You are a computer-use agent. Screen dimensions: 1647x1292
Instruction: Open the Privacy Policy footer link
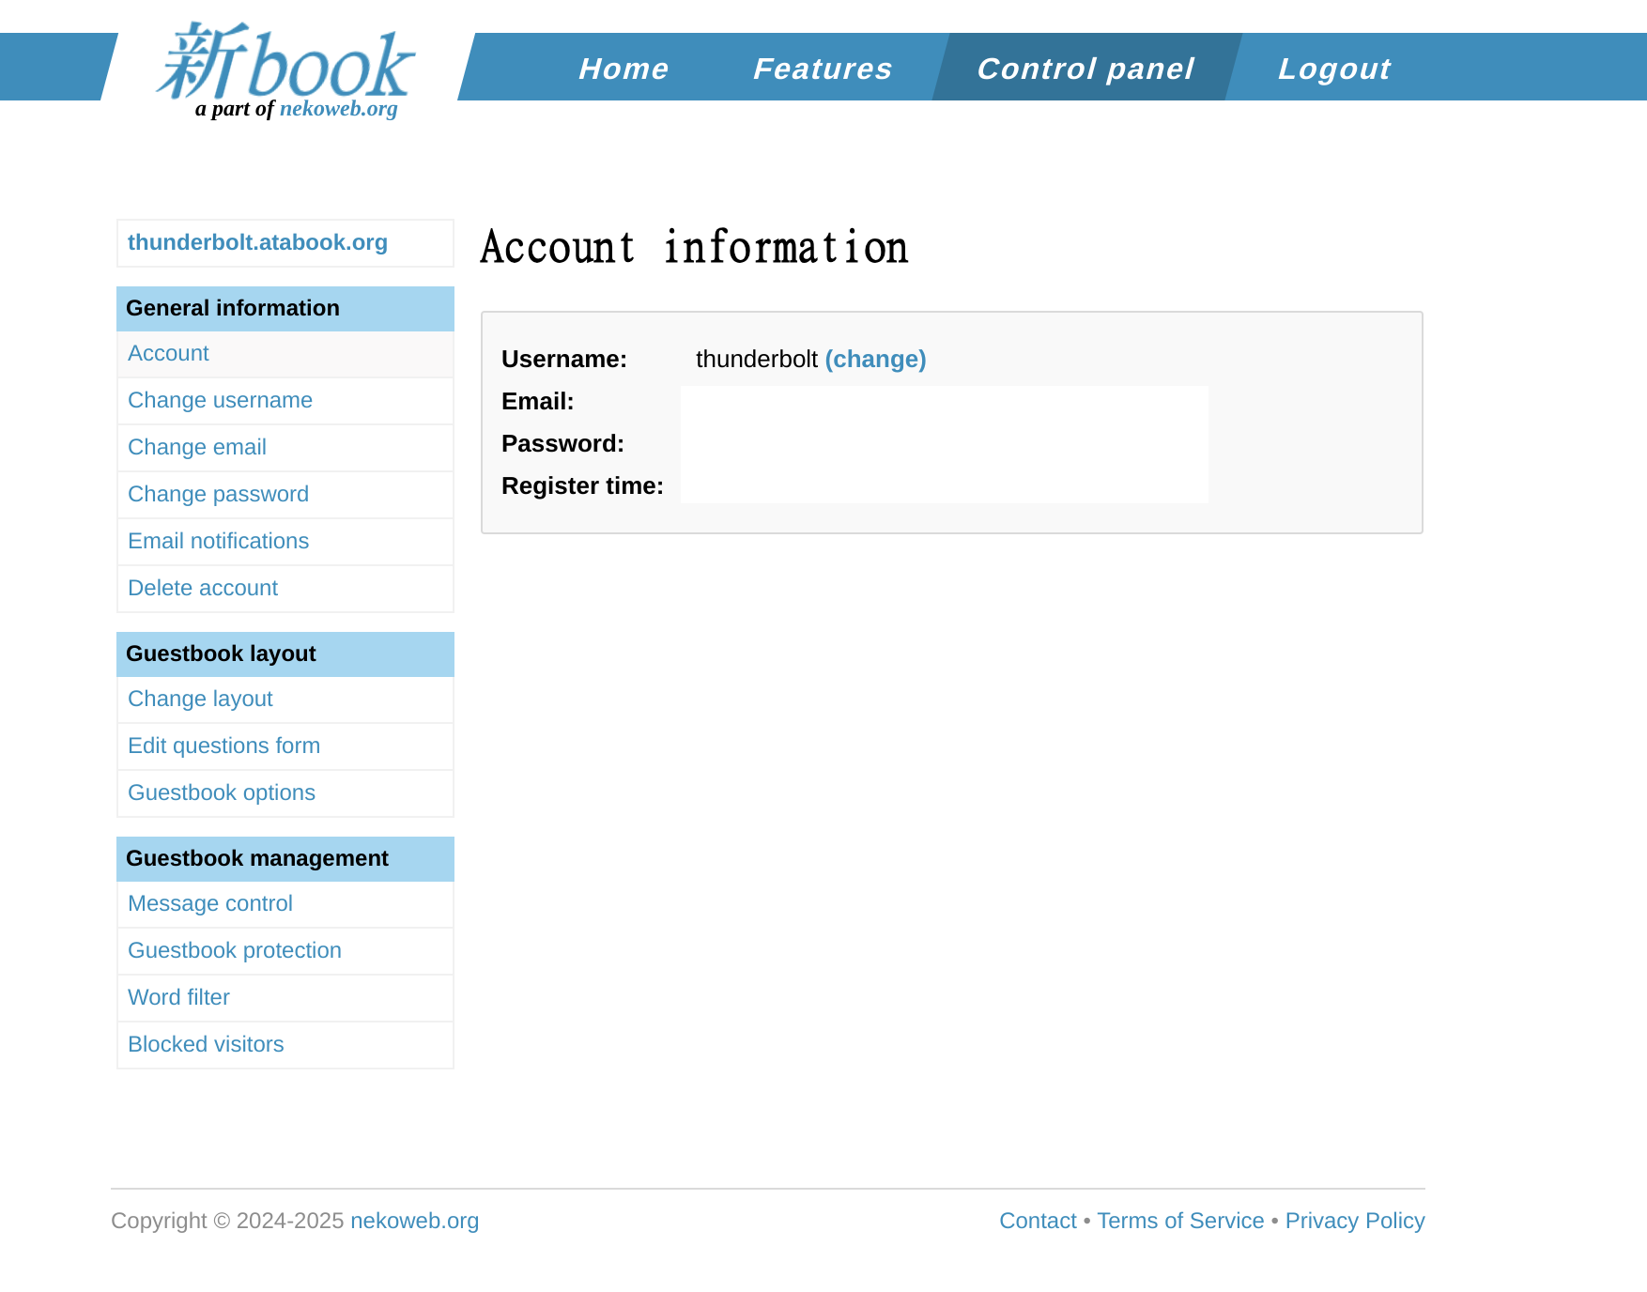(1354, 1221)
